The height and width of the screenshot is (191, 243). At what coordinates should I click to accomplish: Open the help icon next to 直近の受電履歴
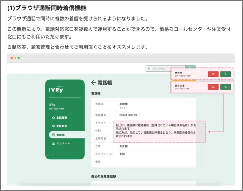click(114, 176)
